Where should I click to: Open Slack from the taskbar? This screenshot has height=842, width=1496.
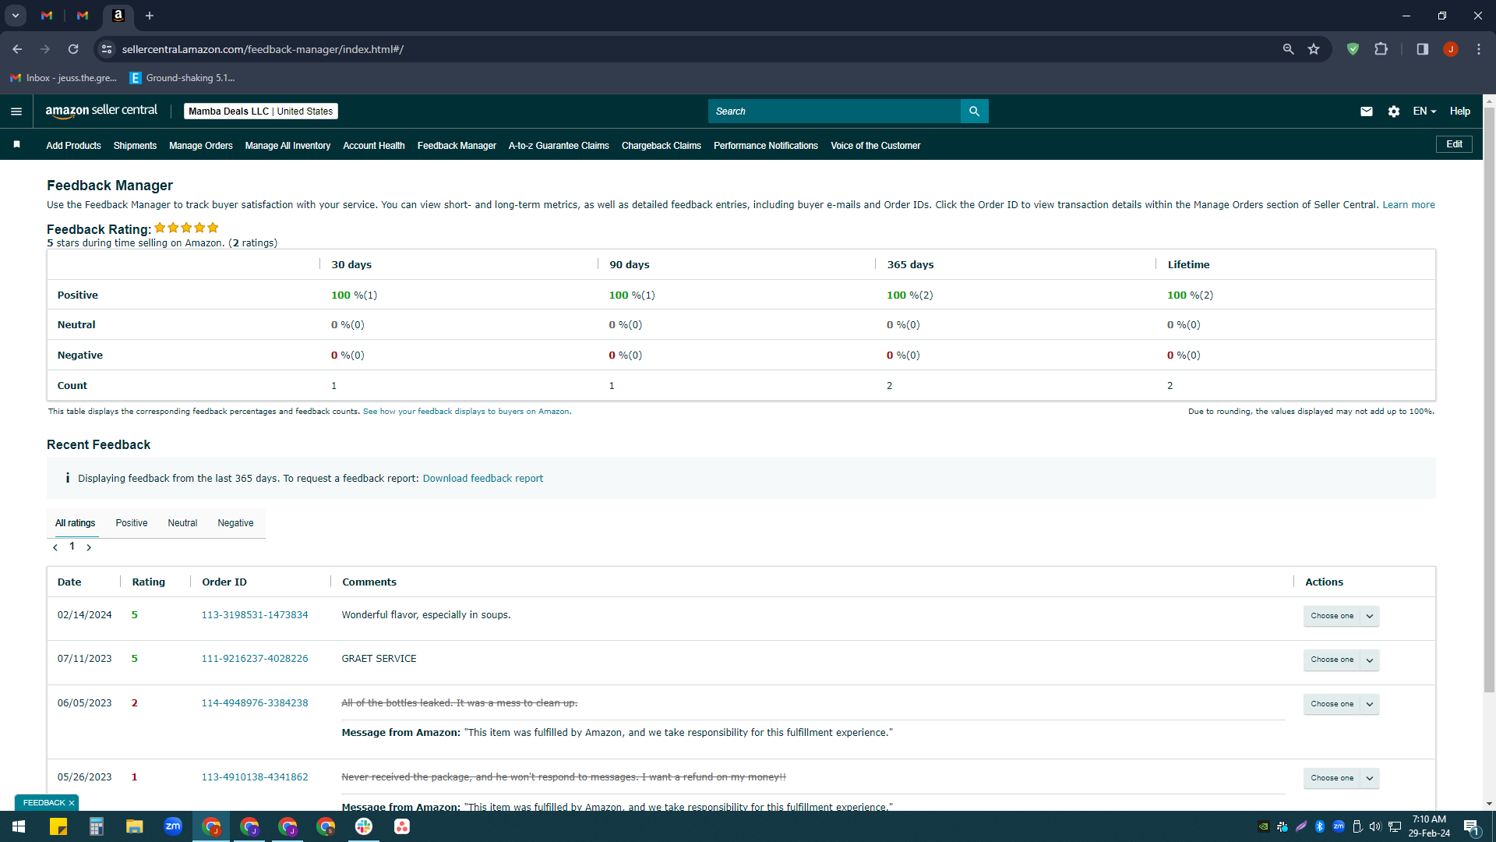364,826
